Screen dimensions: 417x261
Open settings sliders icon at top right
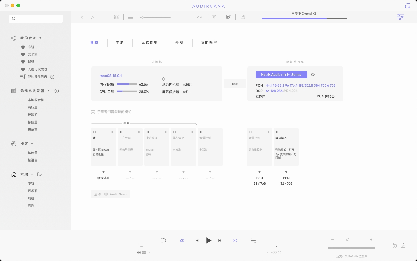coord(401,17)
